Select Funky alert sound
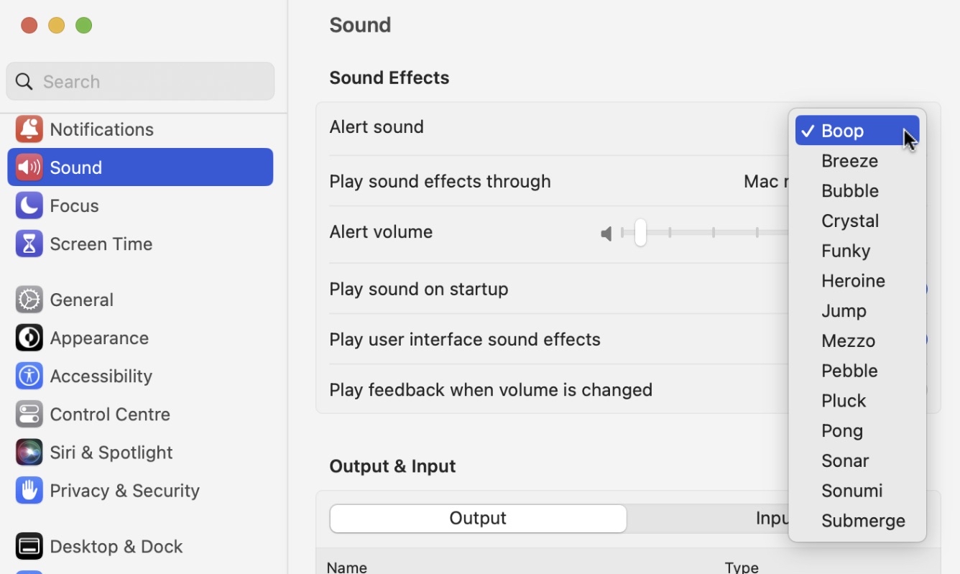The image size is (960, 574). (857, 251)
